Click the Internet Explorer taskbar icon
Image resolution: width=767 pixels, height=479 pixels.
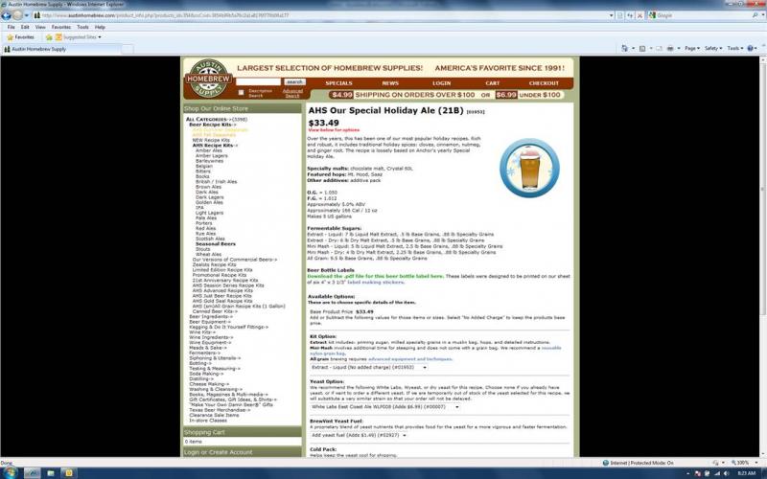(x=33, y=473)
